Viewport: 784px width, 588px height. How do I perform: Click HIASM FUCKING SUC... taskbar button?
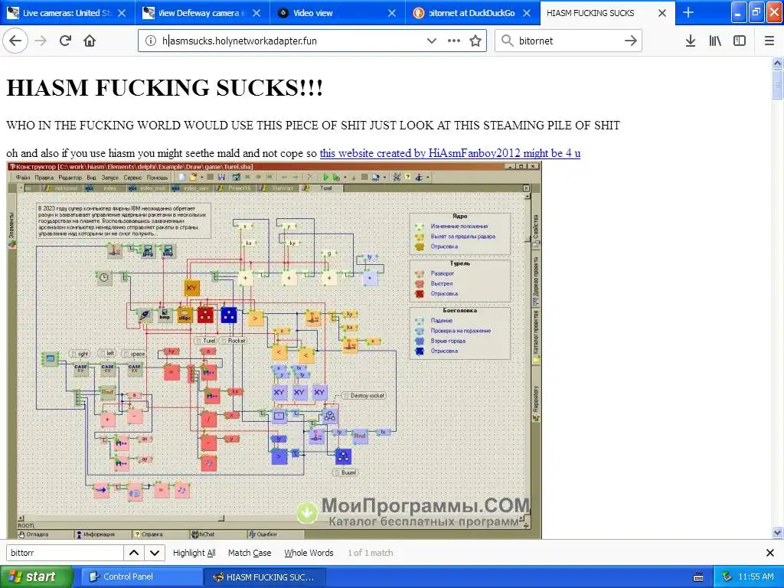click(x=265, y=577)
